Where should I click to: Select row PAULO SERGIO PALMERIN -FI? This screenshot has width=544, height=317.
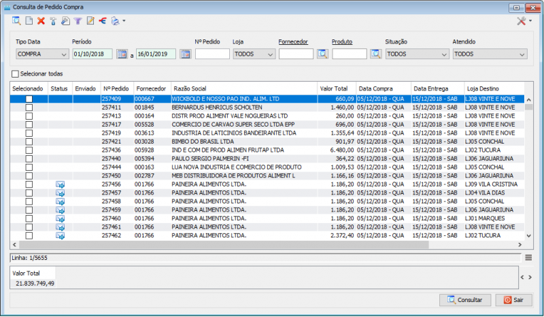[267, 158]
